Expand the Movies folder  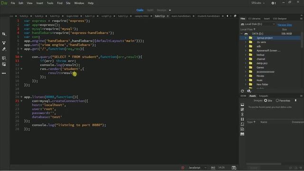tap(246, 76)
